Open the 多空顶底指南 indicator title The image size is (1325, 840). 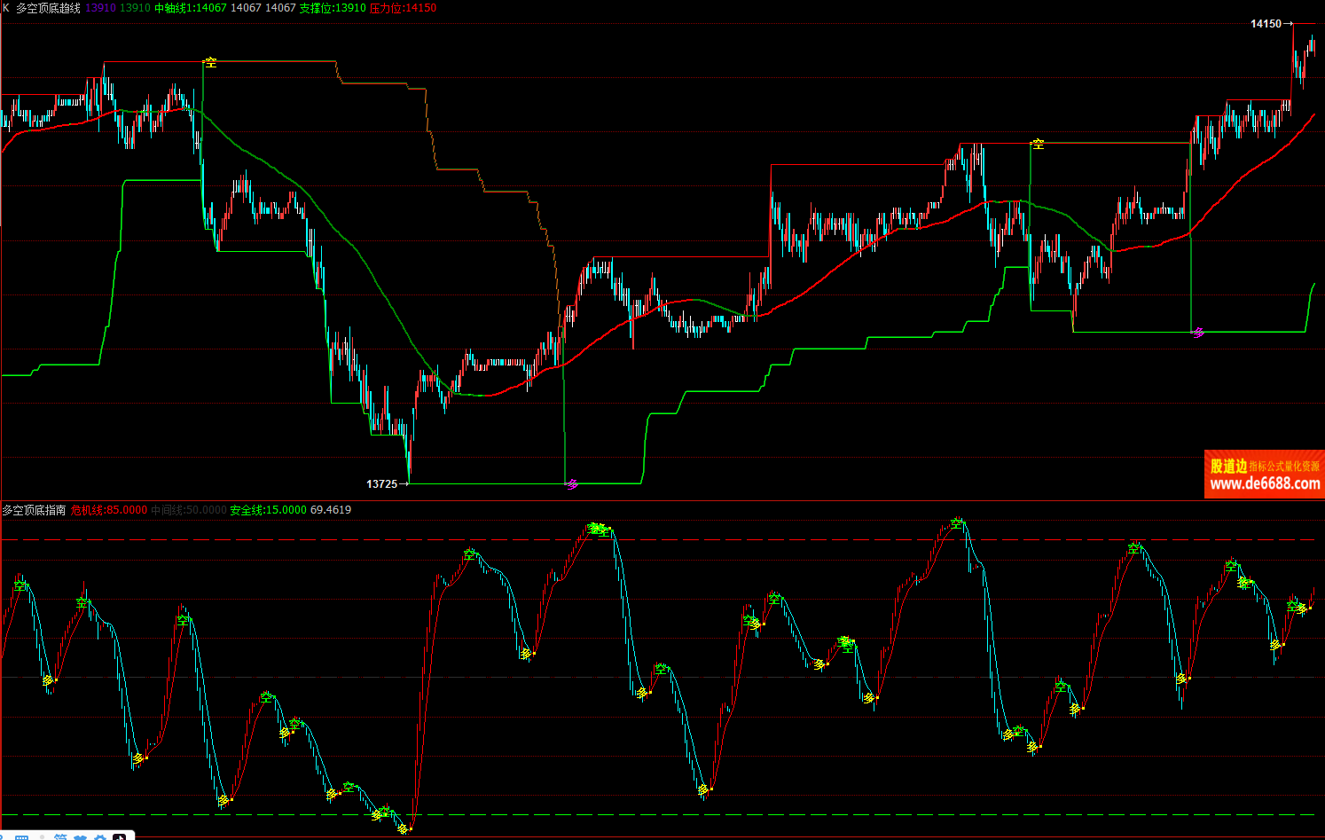pos(34,510)
